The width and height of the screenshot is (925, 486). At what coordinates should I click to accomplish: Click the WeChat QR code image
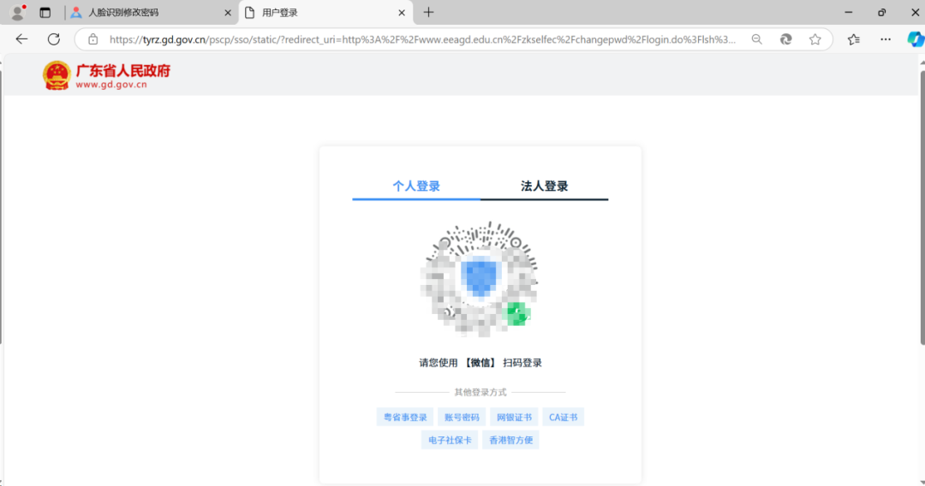pos(480,280)
